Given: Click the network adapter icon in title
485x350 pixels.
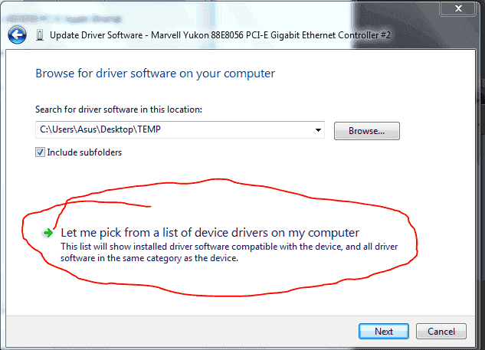Looking at the screenshot, I should click(40, 35).
